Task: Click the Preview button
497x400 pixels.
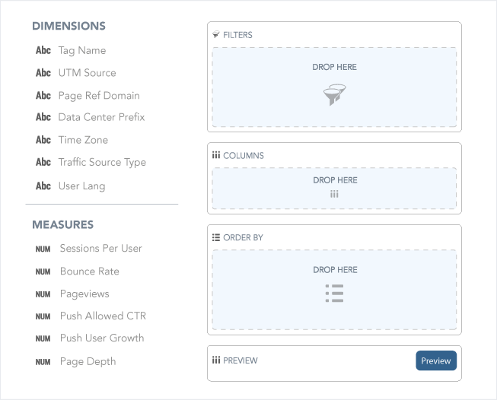Action: (x=436, y=360)
